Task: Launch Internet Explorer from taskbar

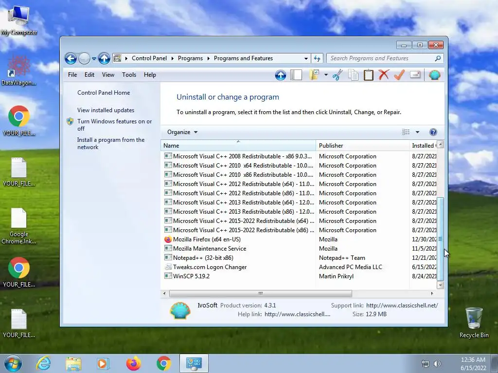Action: pos(43,363)
